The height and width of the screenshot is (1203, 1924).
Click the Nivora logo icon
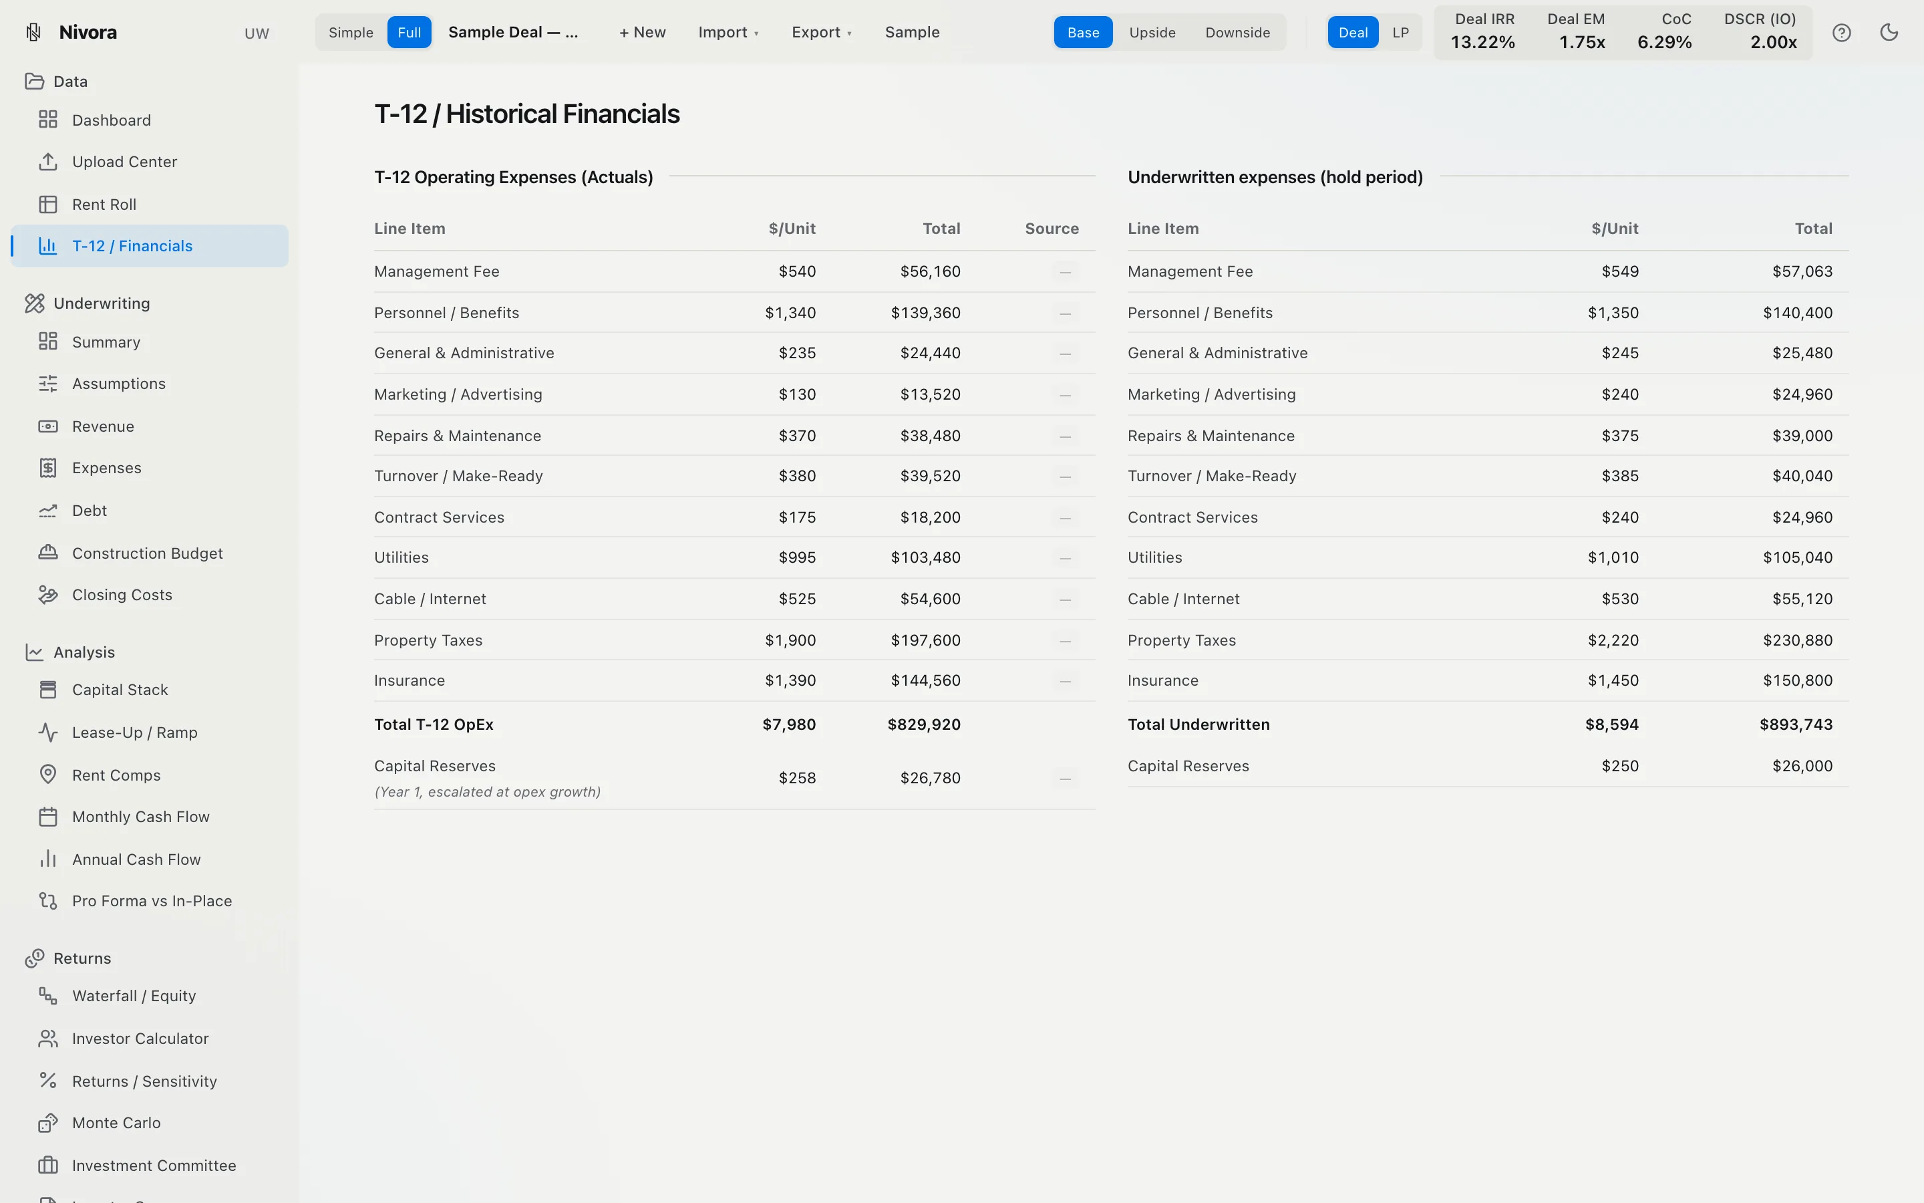pyautogui.click(x=33, y=32)
